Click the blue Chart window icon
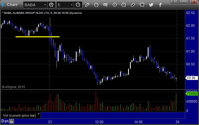Screen dimensions: 199x125 tap(4, 5)
